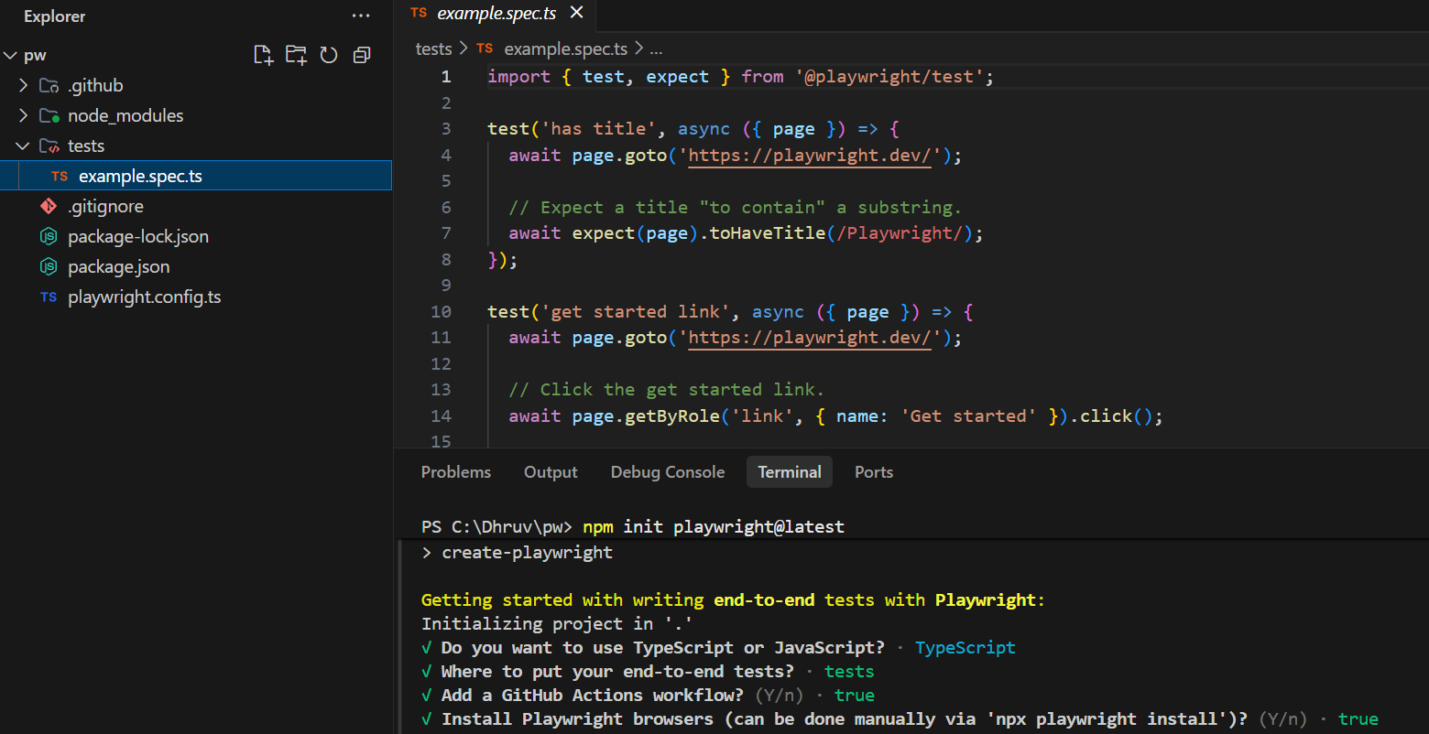Viewport: 1429px width, 734px height.
Task: Click the playwright.config.ts TypeScript file icon
Action: (x=49, y=297)
